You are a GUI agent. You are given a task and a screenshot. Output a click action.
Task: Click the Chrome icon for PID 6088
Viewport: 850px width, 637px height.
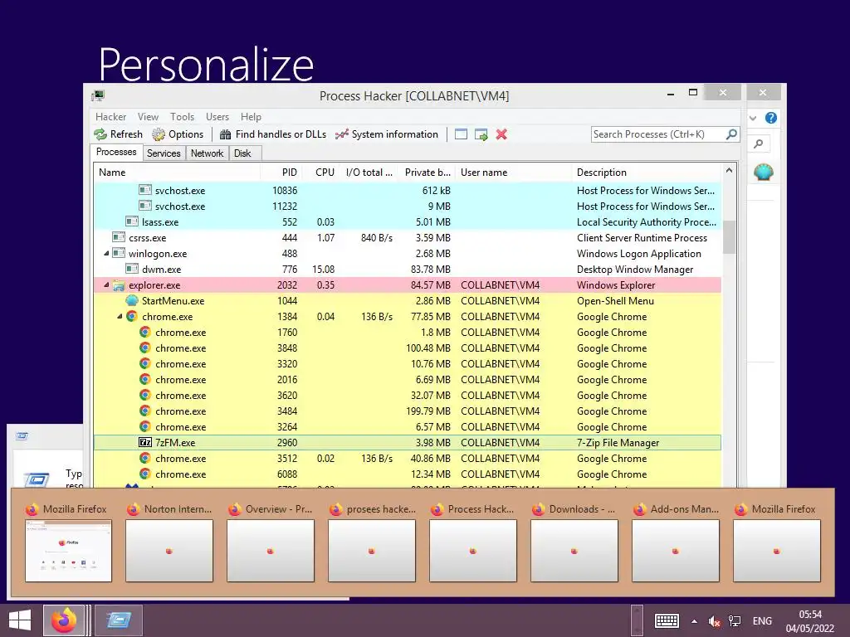click(144, 474)
